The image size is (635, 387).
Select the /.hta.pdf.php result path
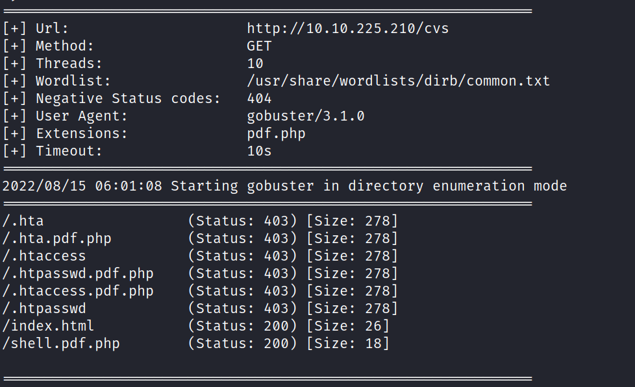pyautogui.click(x=57, y=239)
